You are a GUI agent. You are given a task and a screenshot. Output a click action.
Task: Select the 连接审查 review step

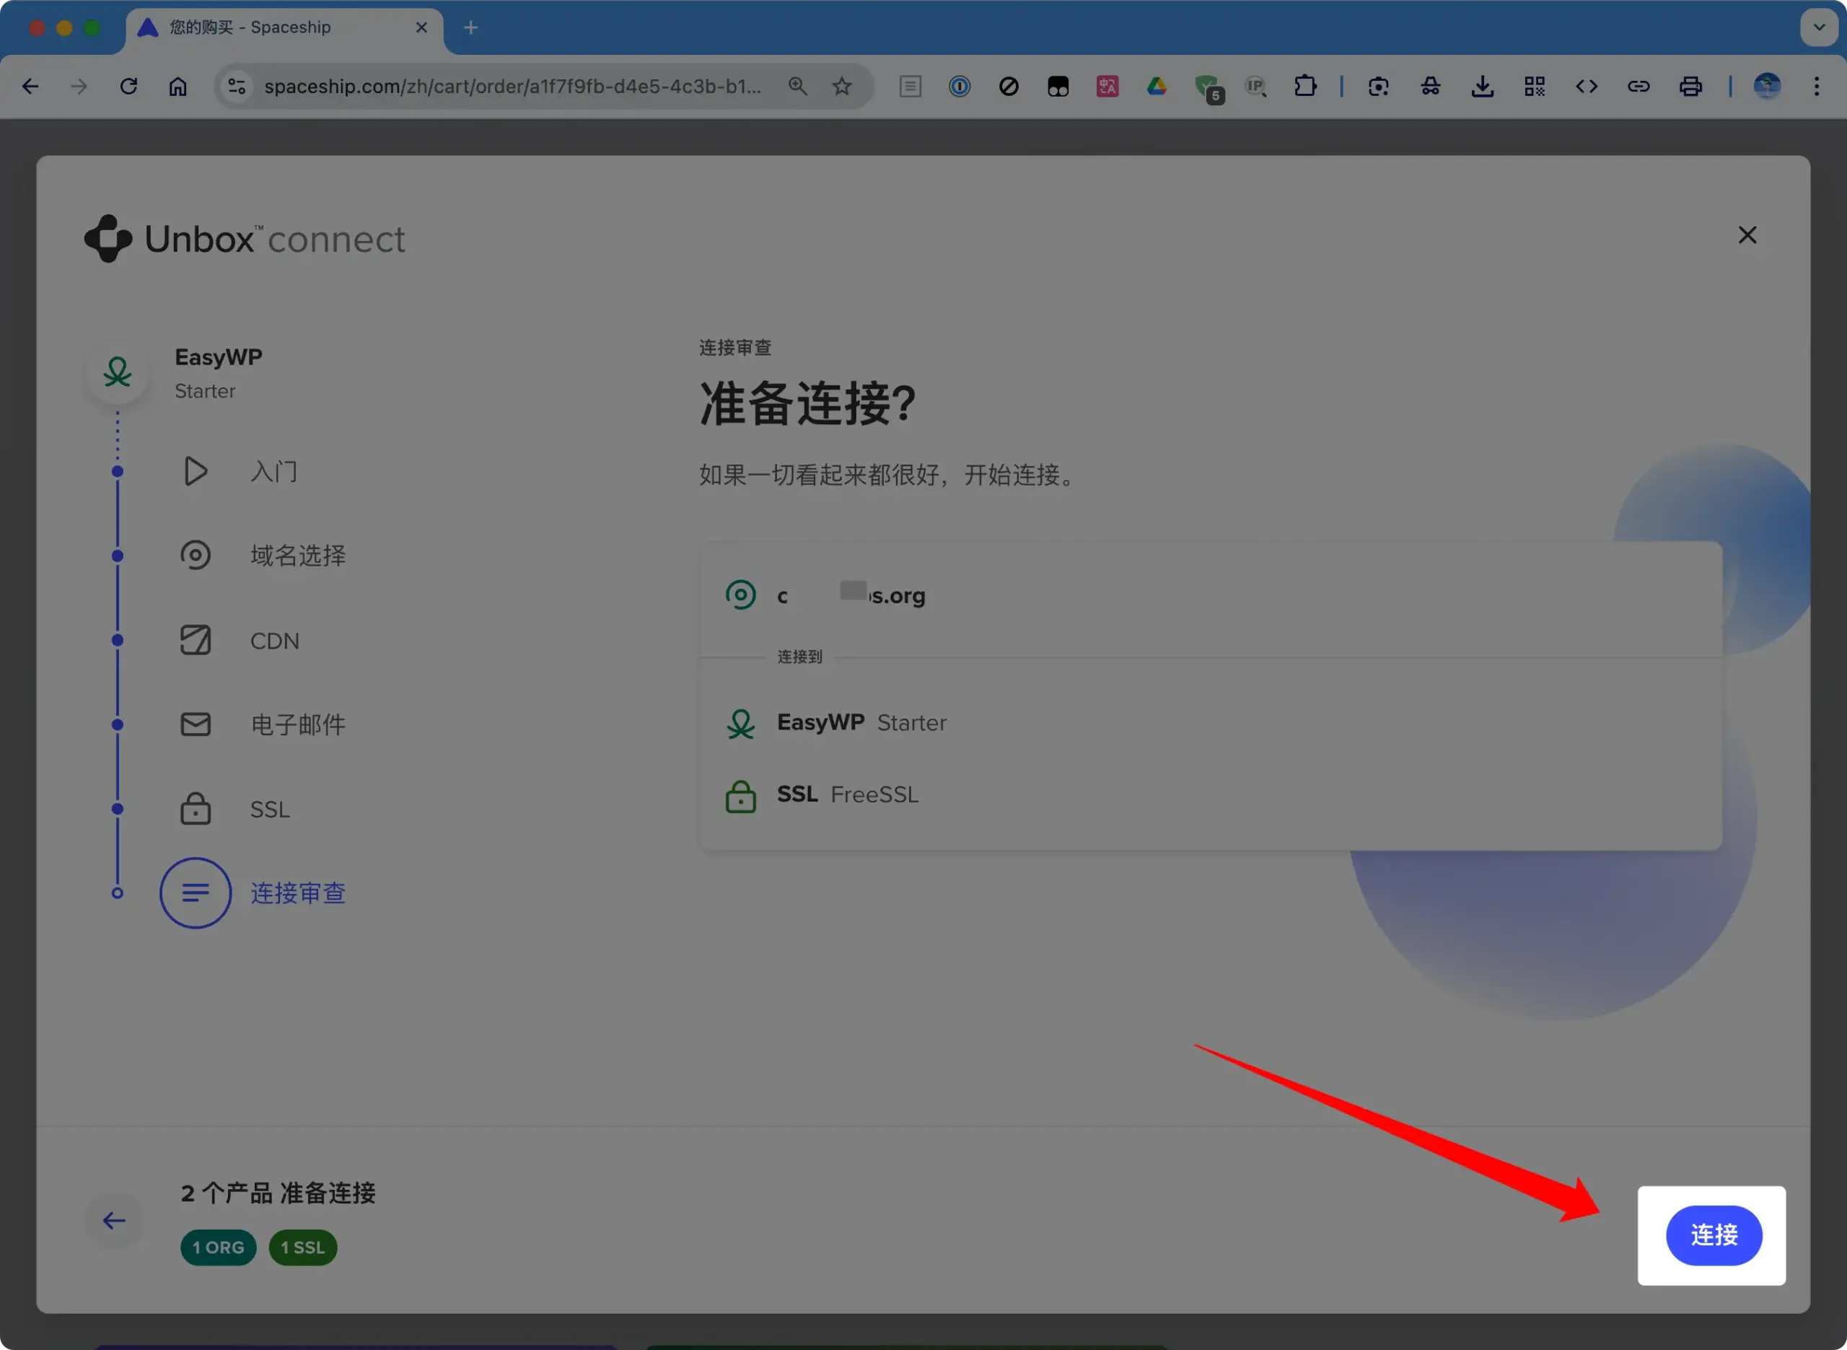coord(297,893)
